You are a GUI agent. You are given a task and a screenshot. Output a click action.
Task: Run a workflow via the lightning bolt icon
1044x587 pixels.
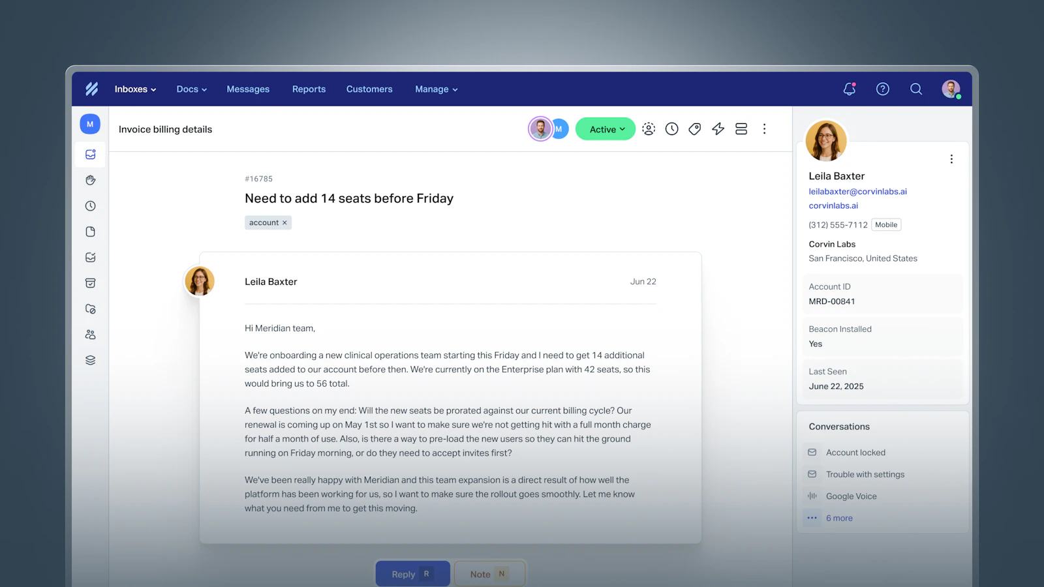(x=718, y=128)
